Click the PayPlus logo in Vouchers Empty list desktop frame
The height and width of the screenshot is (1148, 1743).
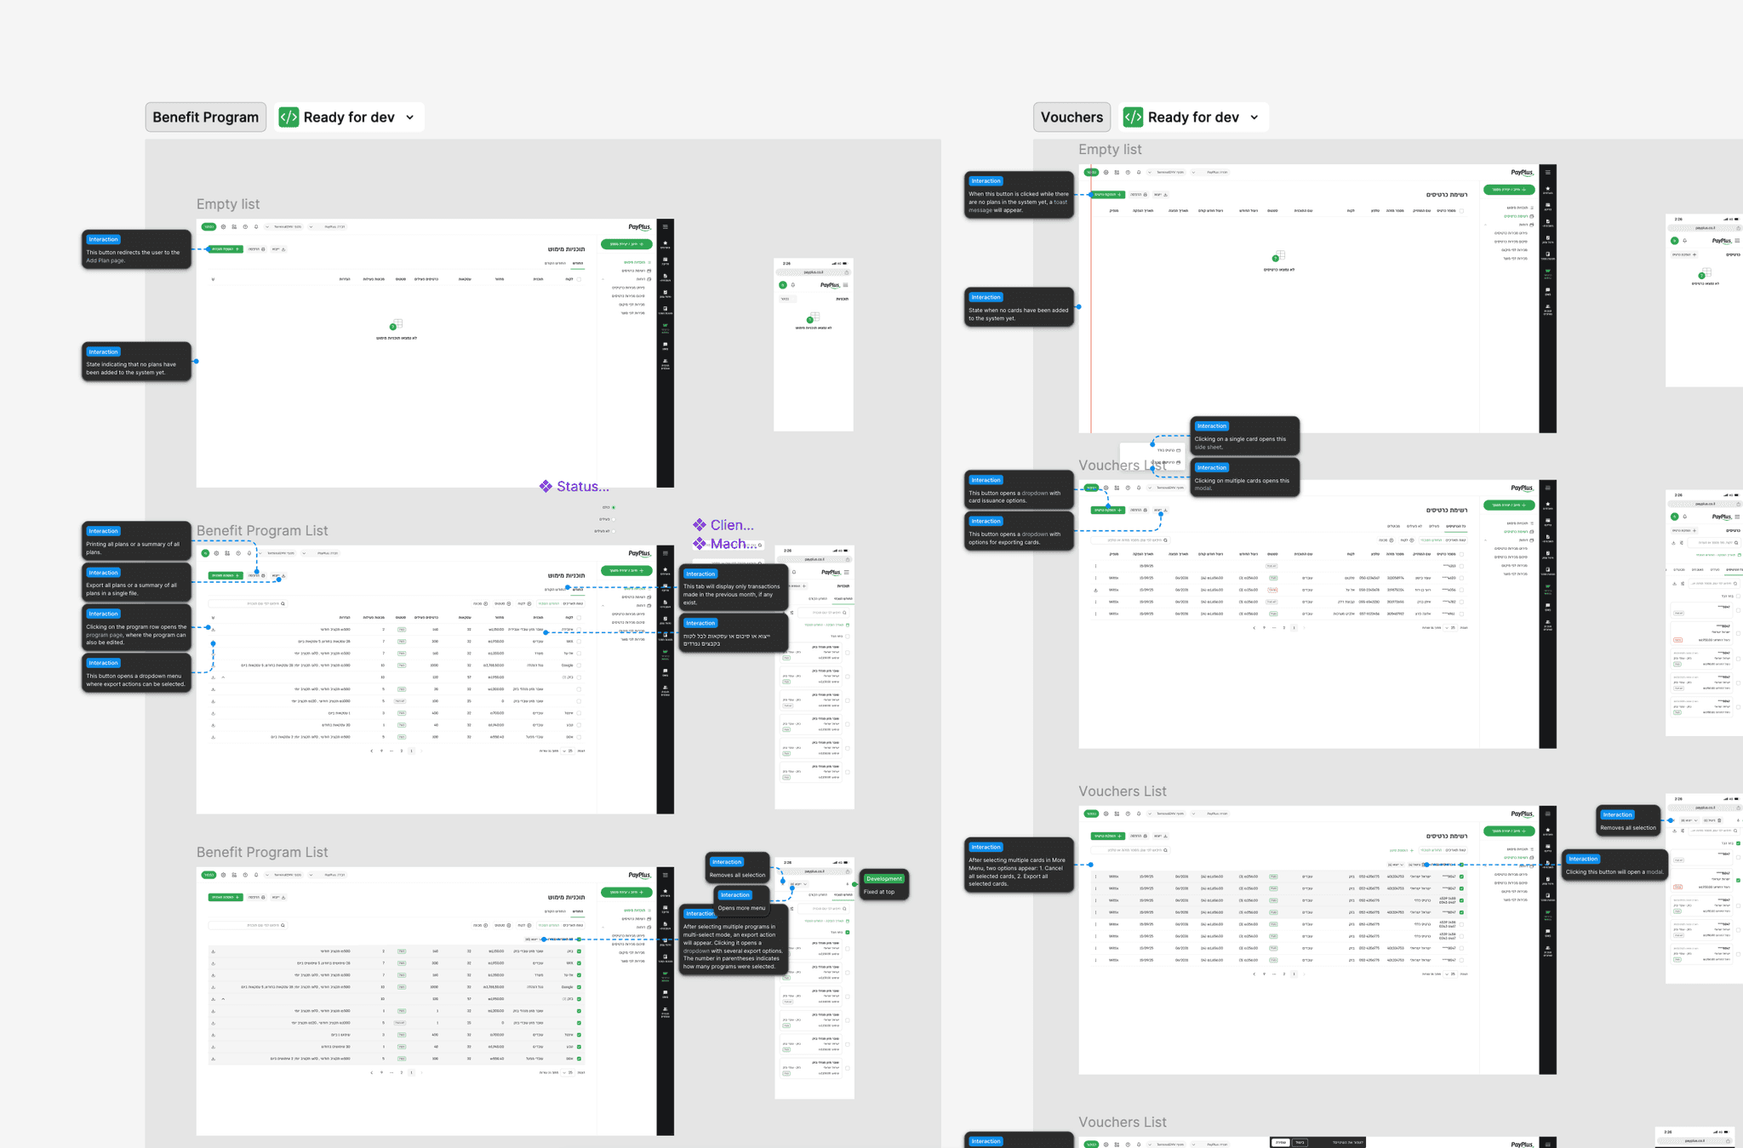[1522, 173]
